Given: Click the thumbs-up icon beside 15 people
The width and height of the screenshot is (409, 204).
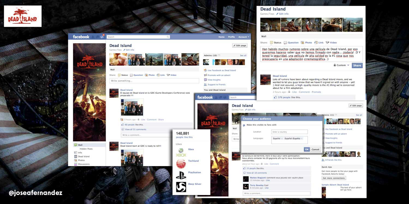Looking at the screenshot, I should pos(245,168).
